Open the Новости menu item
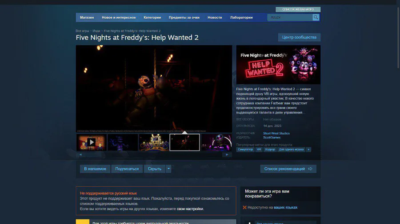The image size is (400, 224). [215, 18]
